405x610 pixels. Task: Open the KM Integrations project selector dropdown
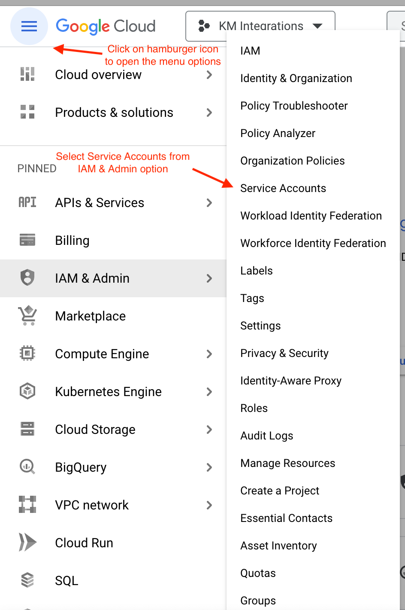(260, 26)
